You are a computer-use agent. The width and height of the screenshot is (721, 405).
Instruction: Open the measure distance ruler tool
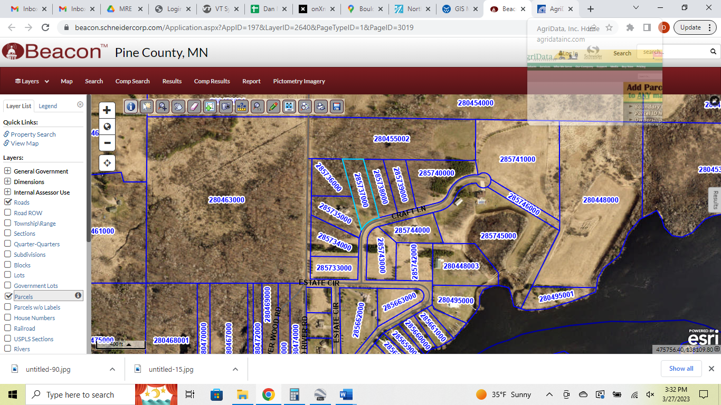242,107
